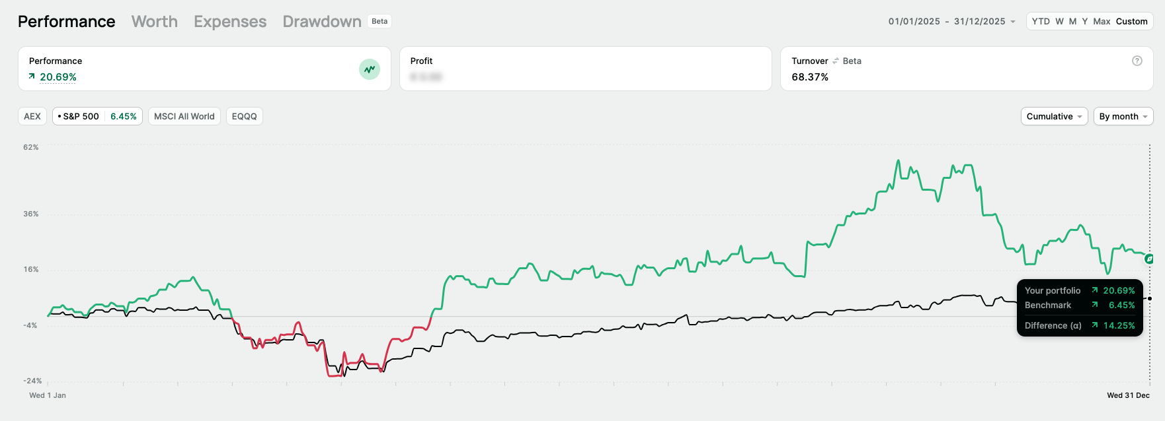Enable the EQQQ benchmark comparison
This screenshot has width=1165, height=421.
click(244, 116)
